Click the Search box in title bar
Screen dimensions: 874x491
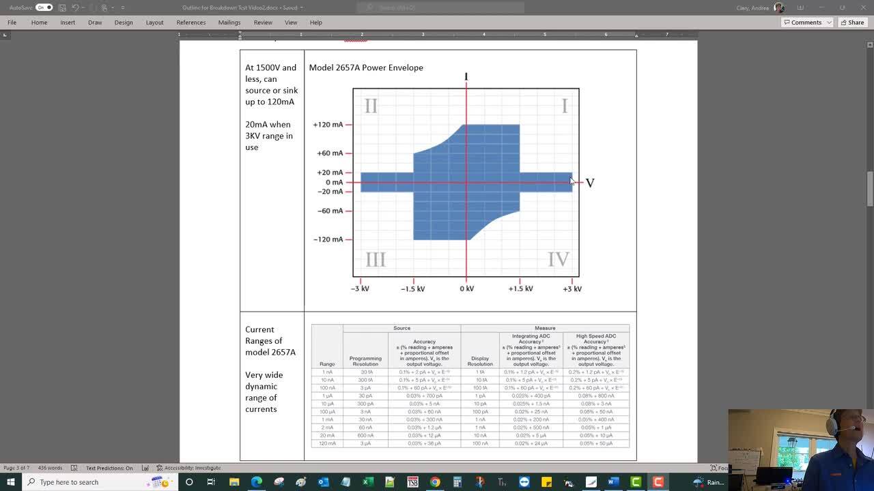[x=440, y=8]
